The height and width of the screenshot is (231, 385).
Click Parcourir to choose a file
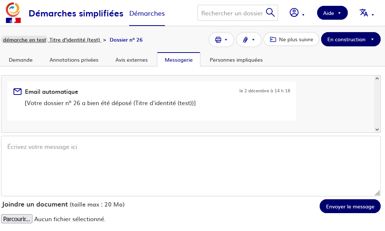coord(17,219)
